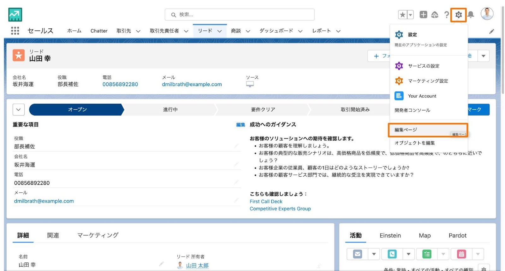Open the notifications bell
This screenshot has height=271, width=505.
(x=471, y=15)
